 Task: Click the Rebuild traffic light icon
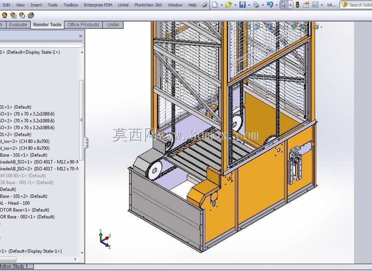tap(298, 5)
